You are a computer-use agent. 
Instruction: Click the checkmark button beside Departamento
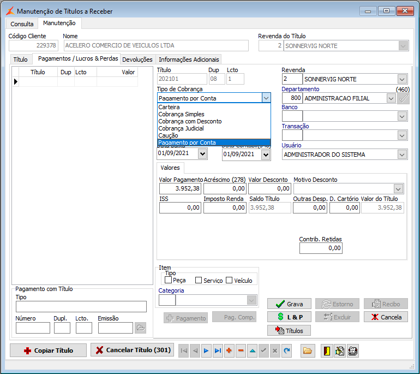[404, 98]
